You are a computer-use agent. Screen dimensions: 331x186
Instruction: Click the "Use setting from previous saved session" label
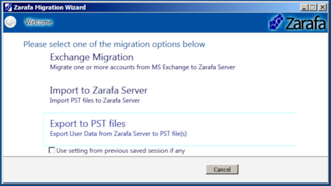click(x=120, y=150)
